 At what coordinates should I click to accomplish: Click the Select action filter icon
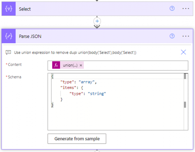9,9
